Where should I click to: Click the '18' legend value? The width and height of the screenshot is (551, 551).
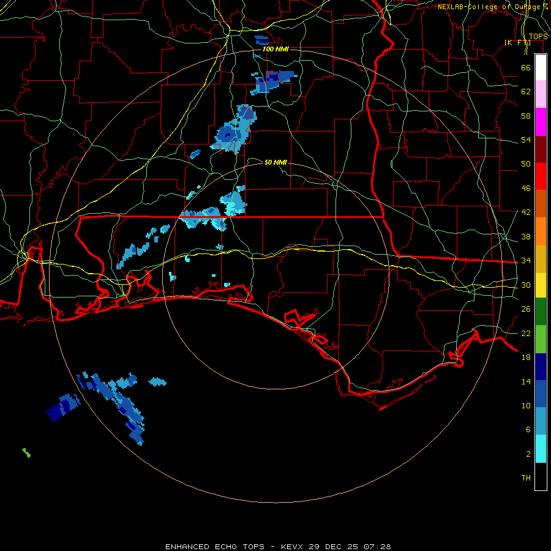coord(526,358)
